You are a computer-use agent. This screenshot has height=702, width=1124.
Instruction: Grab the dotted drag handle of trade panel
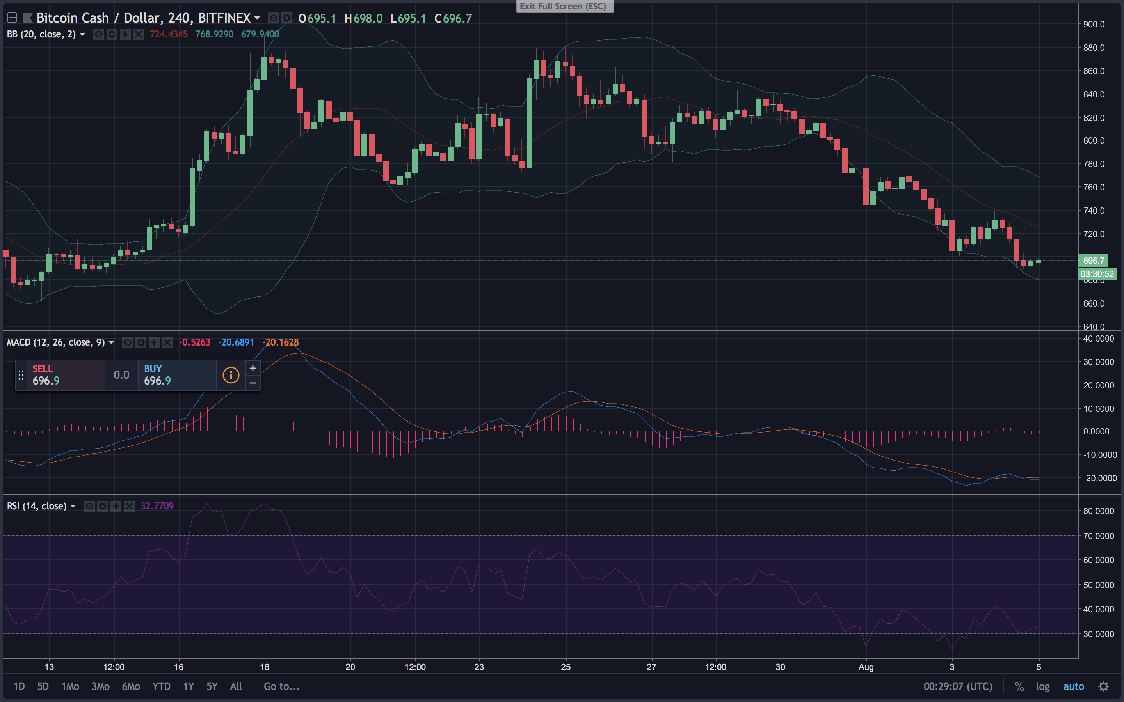tap(21, 375)
